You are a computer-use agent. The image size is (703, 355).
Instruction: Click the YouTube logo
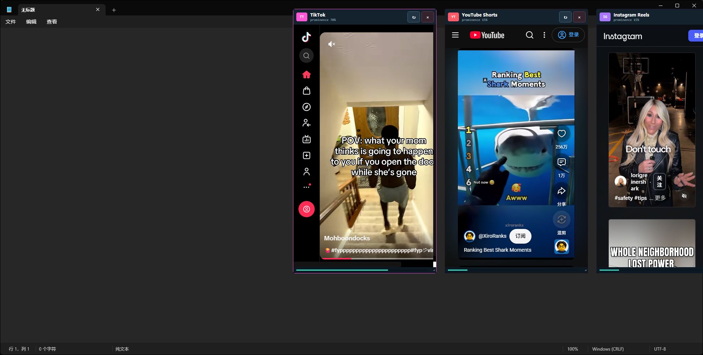click(487, 35)
